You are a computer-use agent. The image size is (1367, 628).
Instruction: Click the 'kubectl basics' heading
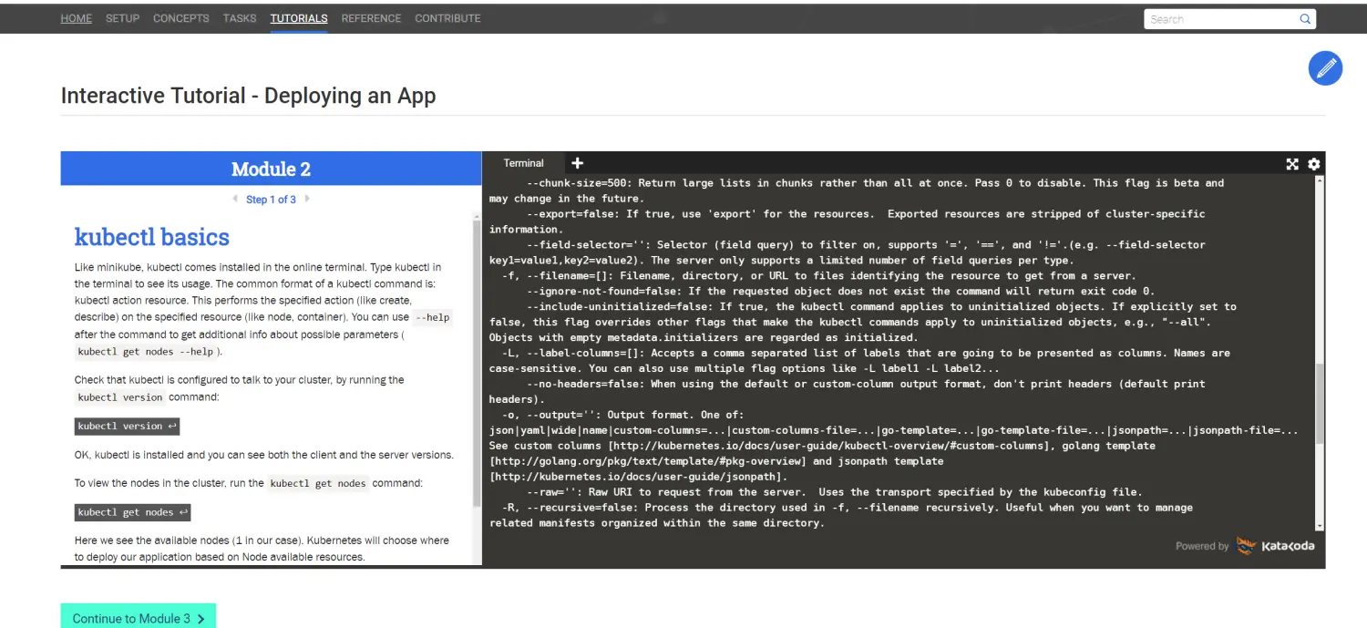(x=151, y=237)
